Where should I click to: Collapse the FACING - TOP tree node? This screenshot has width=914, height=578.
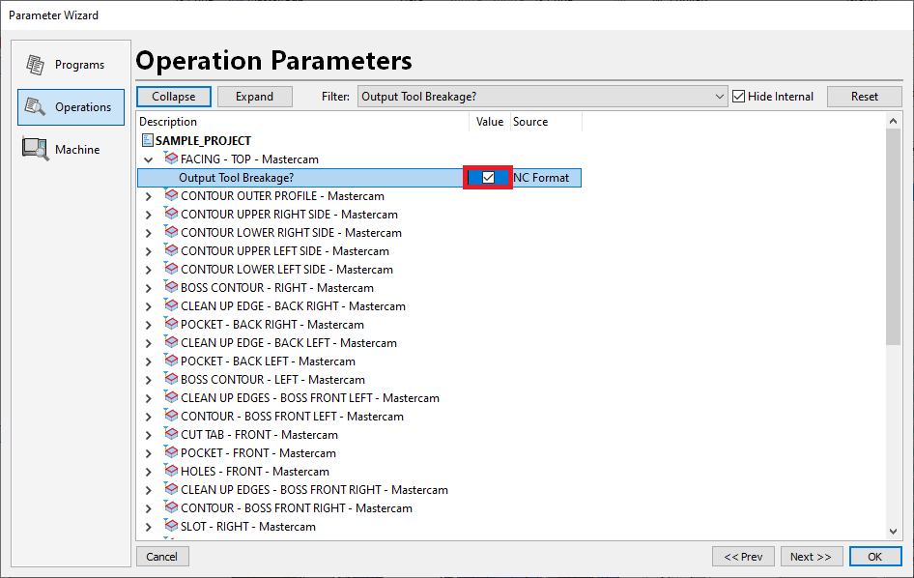point(148,159)
